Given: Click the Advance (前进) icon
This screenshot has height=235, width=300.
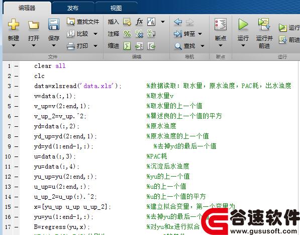Looking at the screenshot, I should [282, 40].
